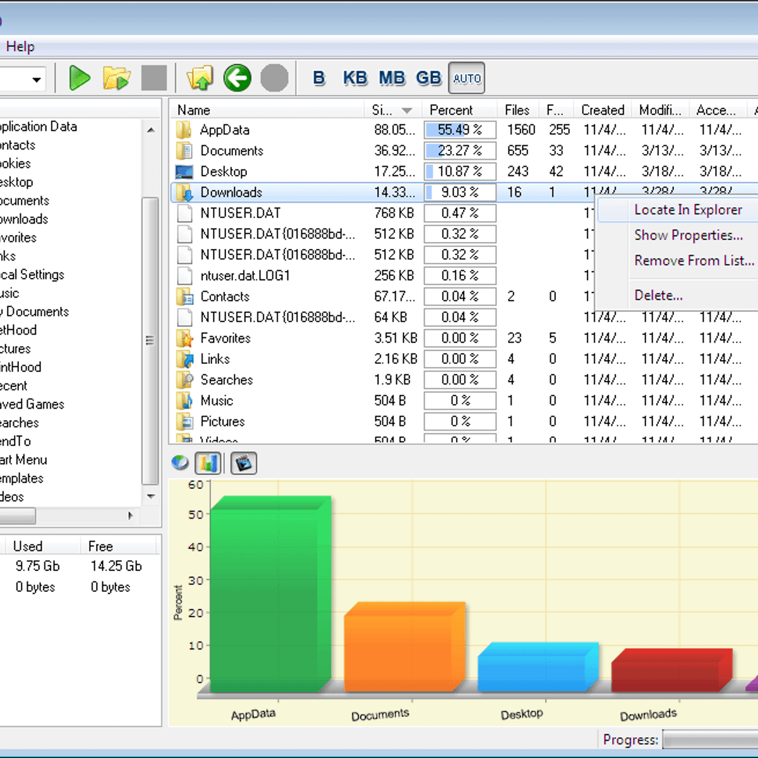Open a folder to analyze
The width and height of the screenshot is (758, 758).
[116, 78]
